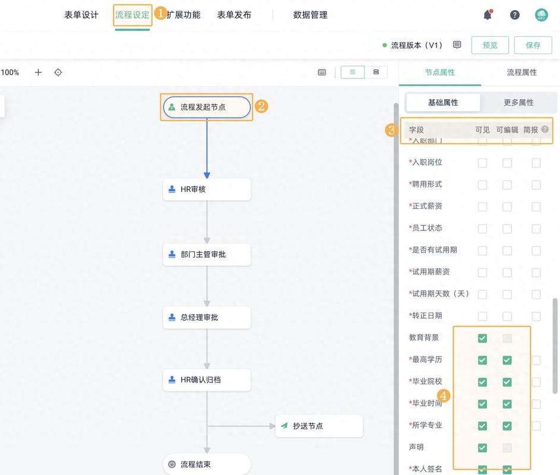Open the help question mark icon
Viewport: 560px width, 475px height.
(514, 14)
